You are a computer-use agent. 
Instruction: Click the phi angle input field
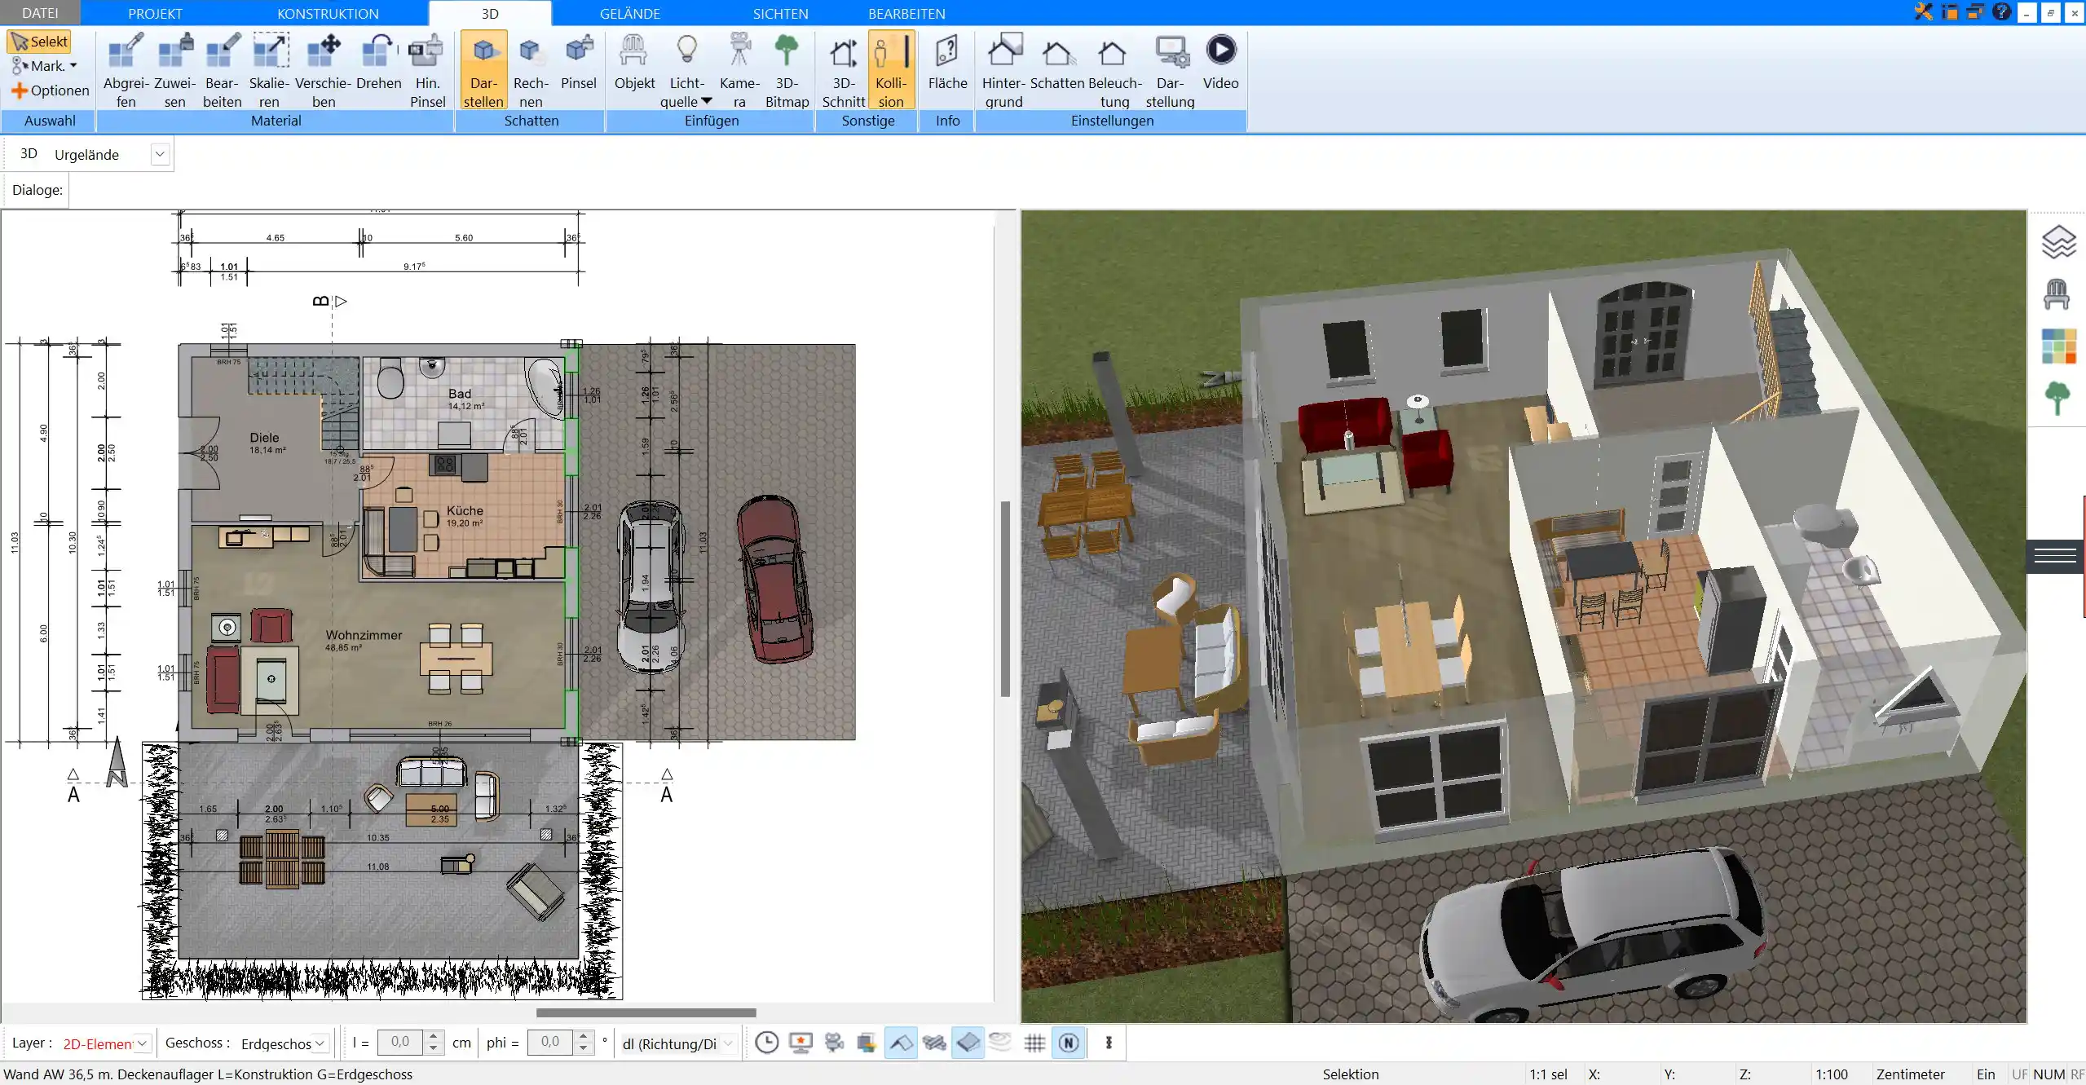(x=550, y=1042)
